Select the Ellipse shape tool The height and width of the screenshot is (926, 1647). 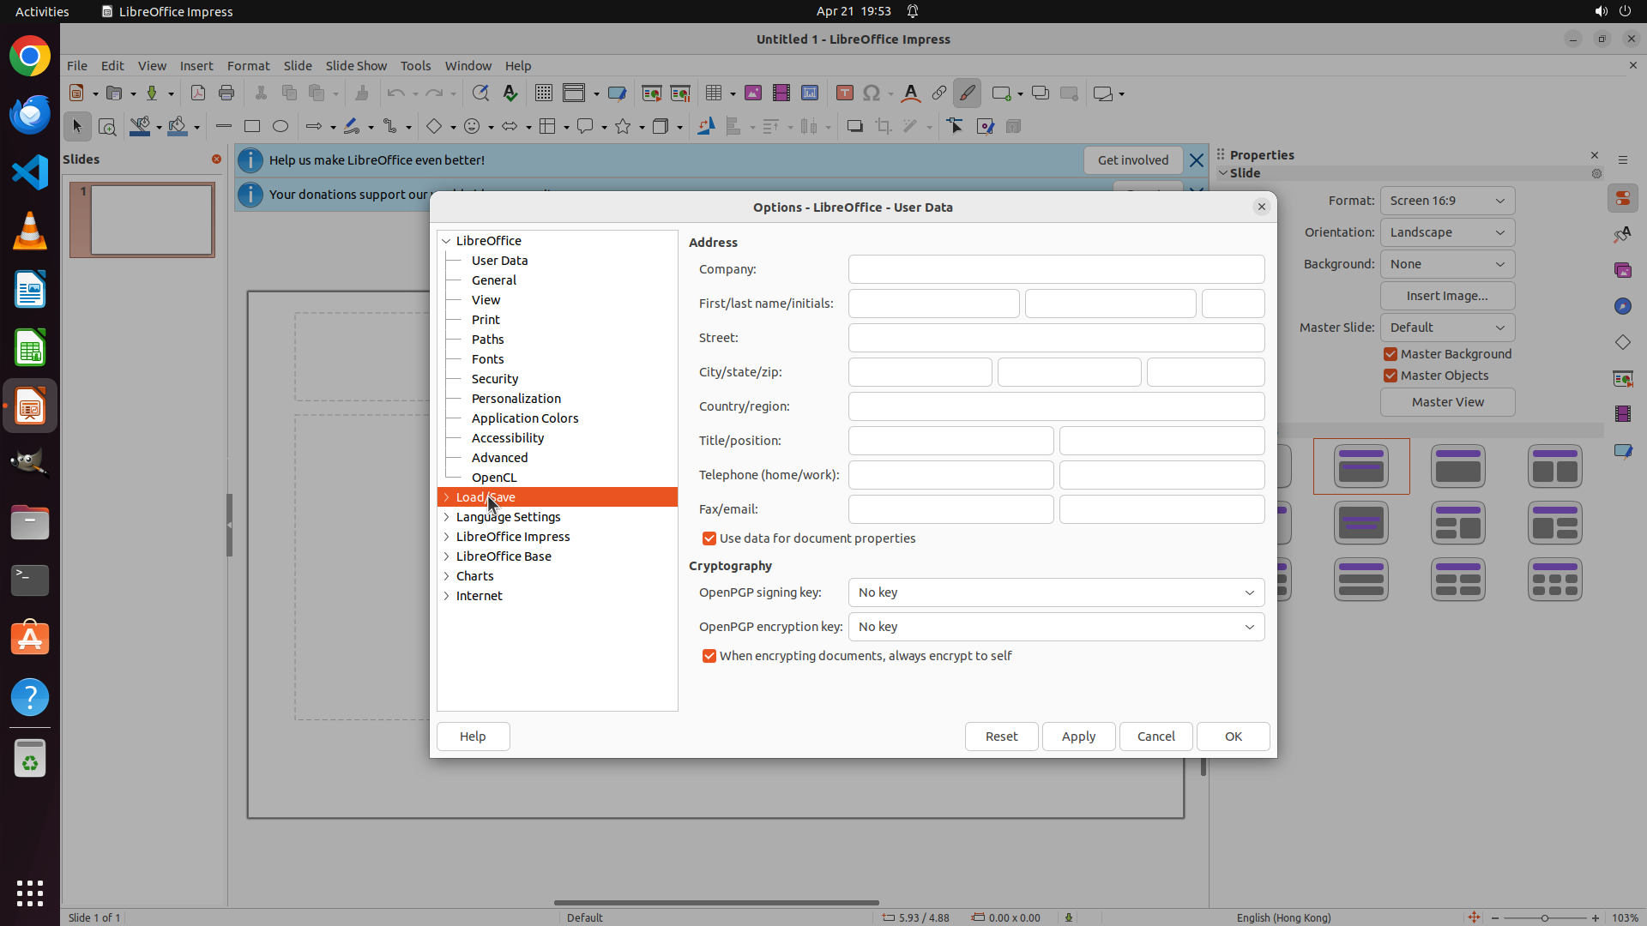[281, 127]
